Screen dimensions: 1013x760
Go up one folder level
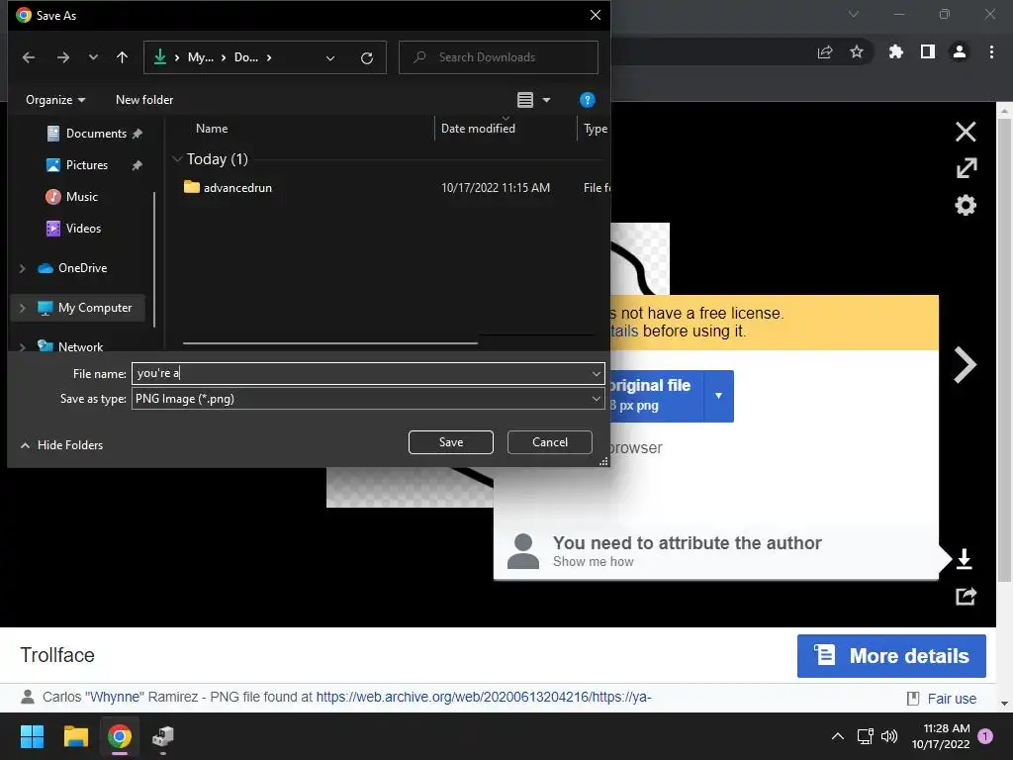[x=122, y=57]
